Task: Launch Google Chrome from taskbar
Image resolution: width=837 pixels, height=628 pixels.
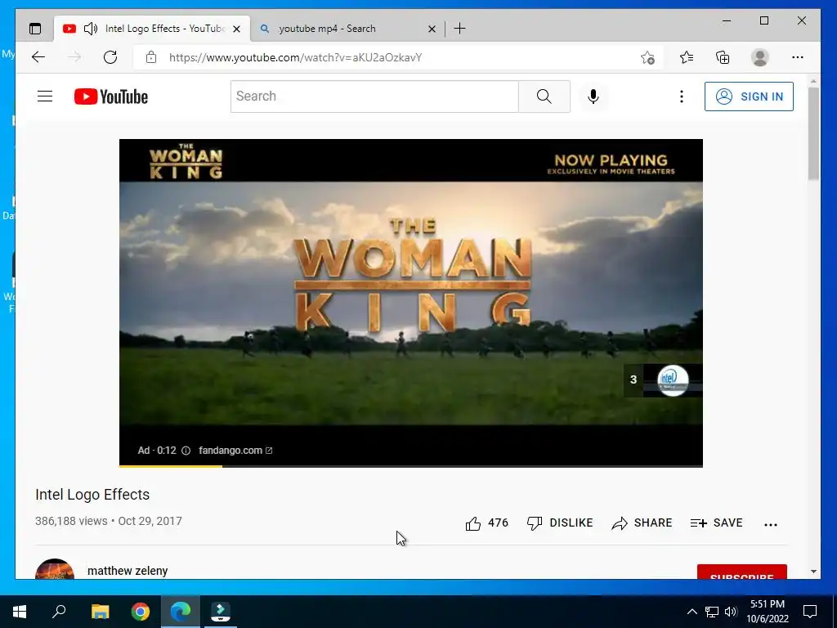Action: 141,612
